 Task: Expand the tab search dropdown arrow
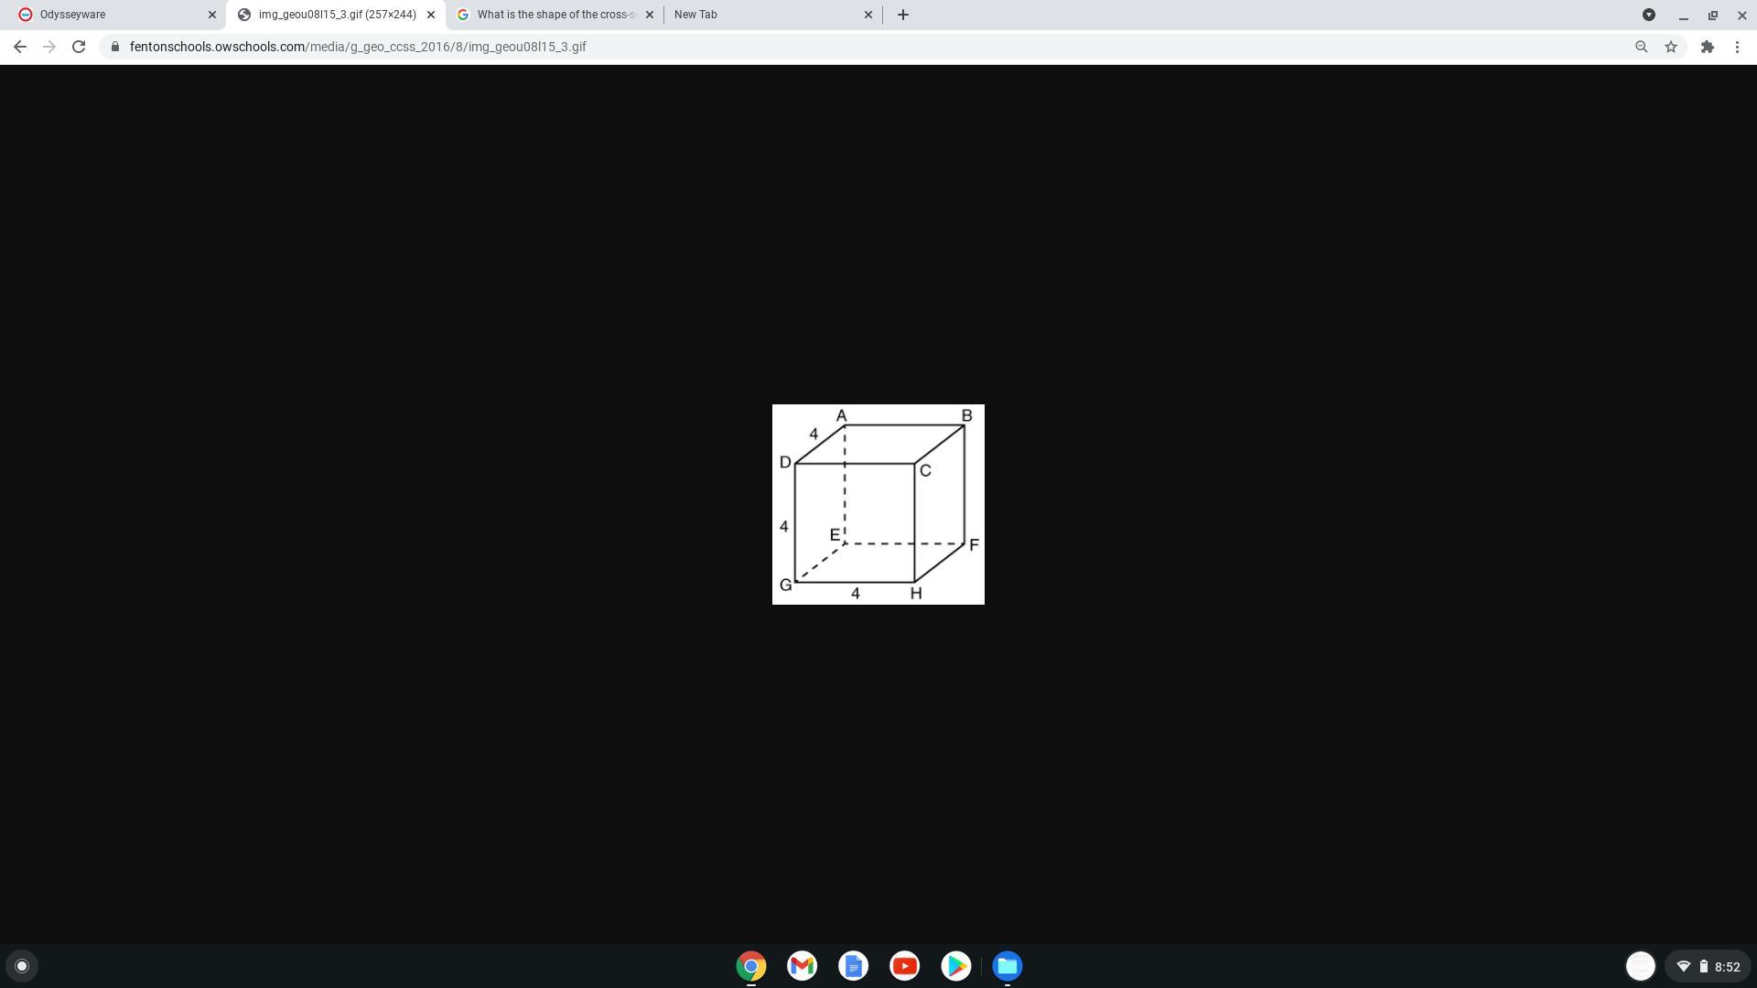click(x=1648, y=15)
